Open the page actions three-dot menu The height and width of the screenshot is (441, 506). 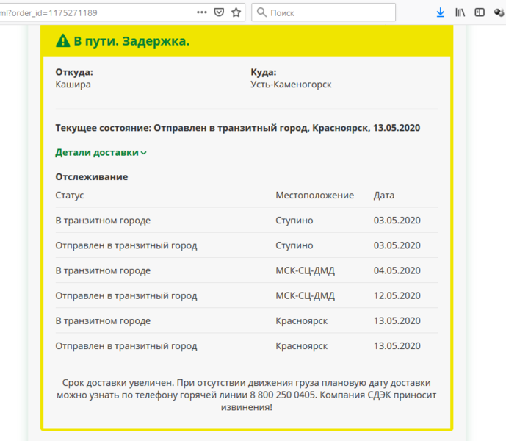(202, 12)
